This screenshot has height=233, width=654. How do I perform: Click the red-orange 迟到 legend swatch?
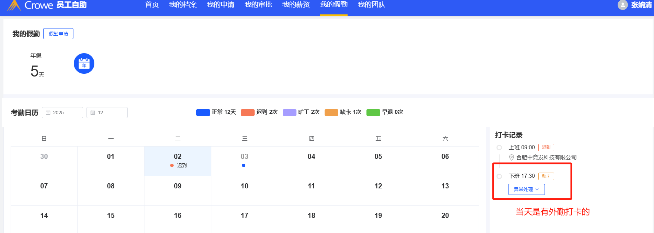(x=248, y=113)
